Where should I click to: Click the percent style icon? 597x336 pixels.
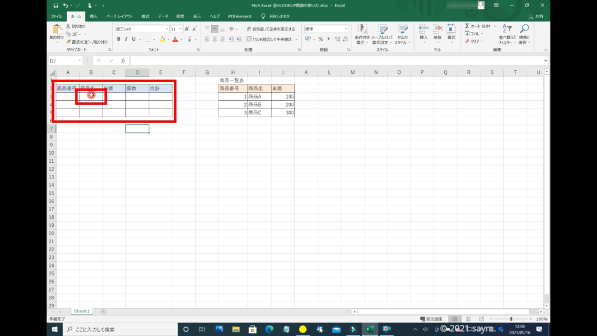320,39
